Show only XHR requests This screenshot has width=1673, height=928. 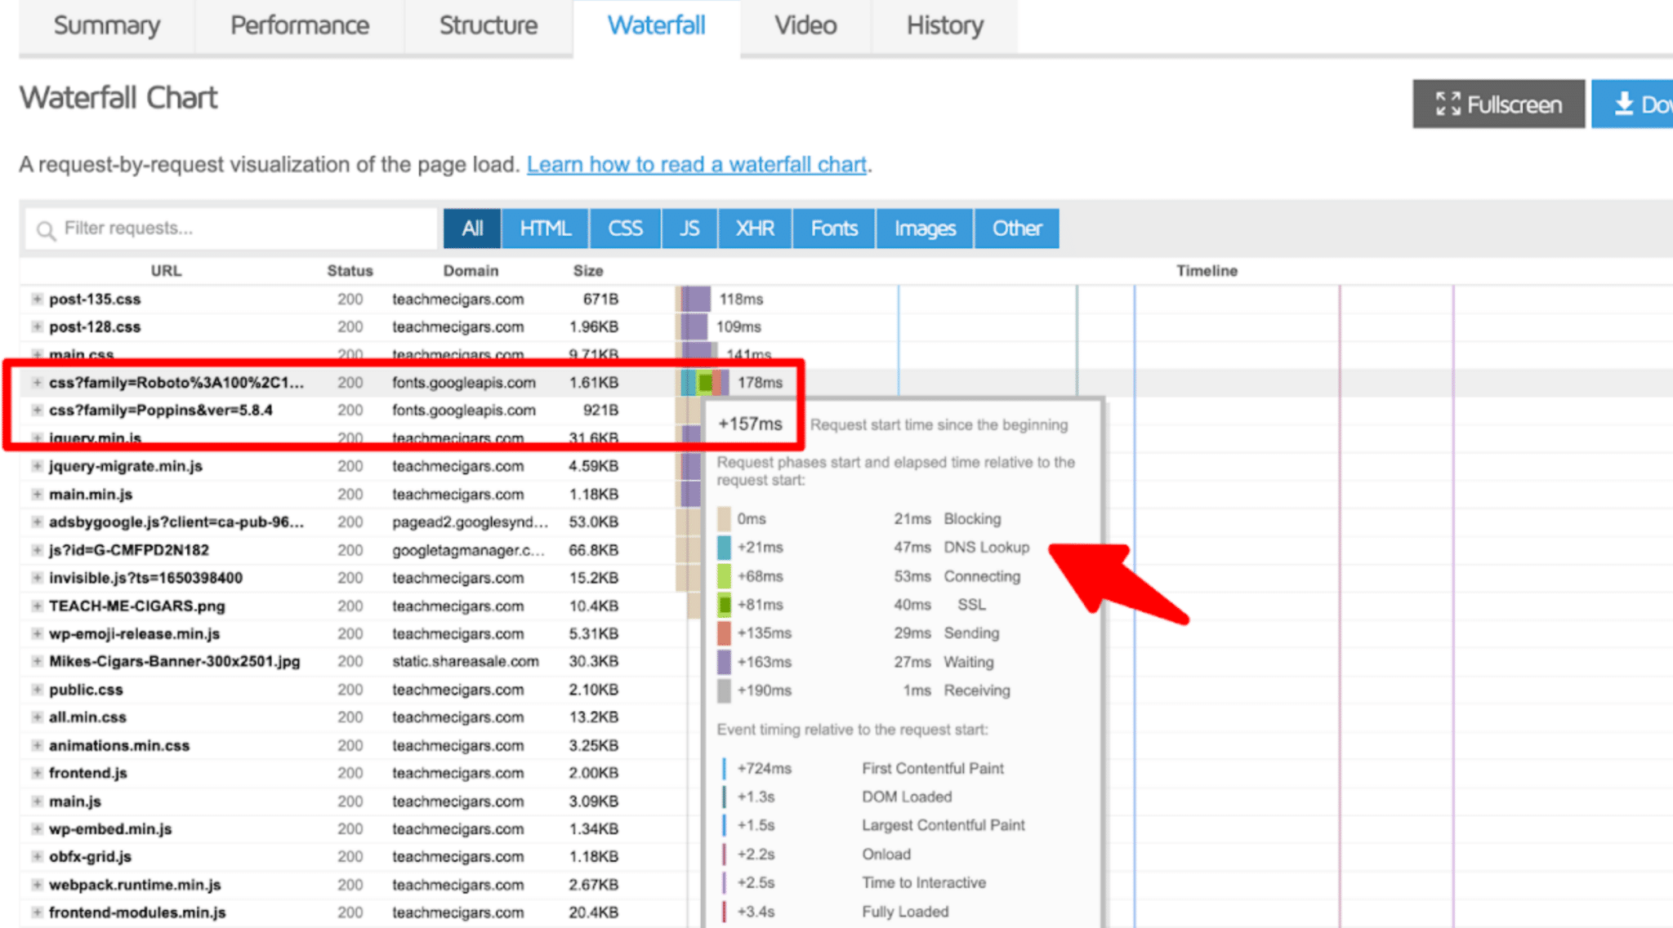754,229
